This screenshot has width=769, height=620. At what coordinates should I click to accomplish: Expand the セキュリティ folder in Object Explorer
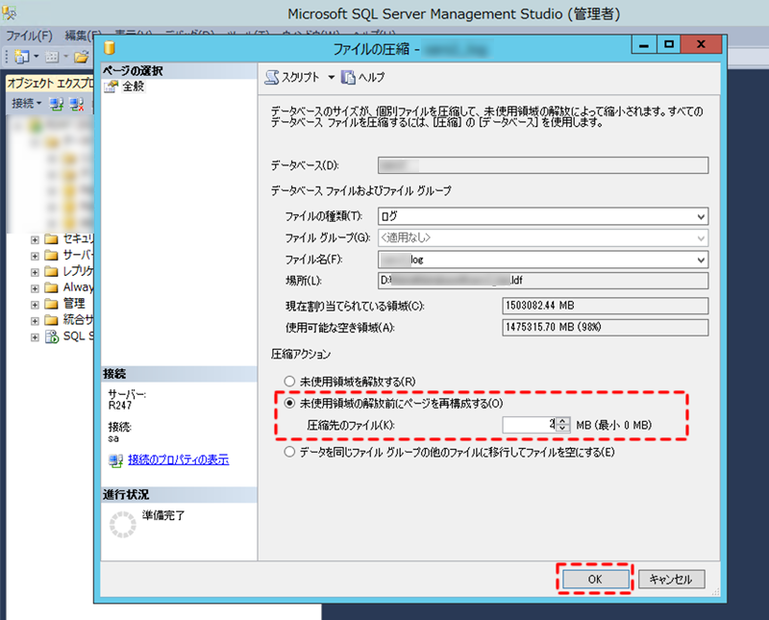34,238
